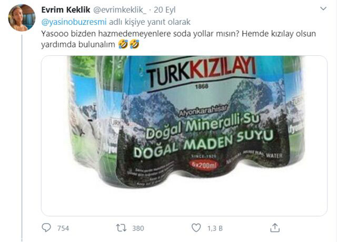Click the Evrim Keklik display name
This screenshot has width=337, height=242.
[65, 10]
